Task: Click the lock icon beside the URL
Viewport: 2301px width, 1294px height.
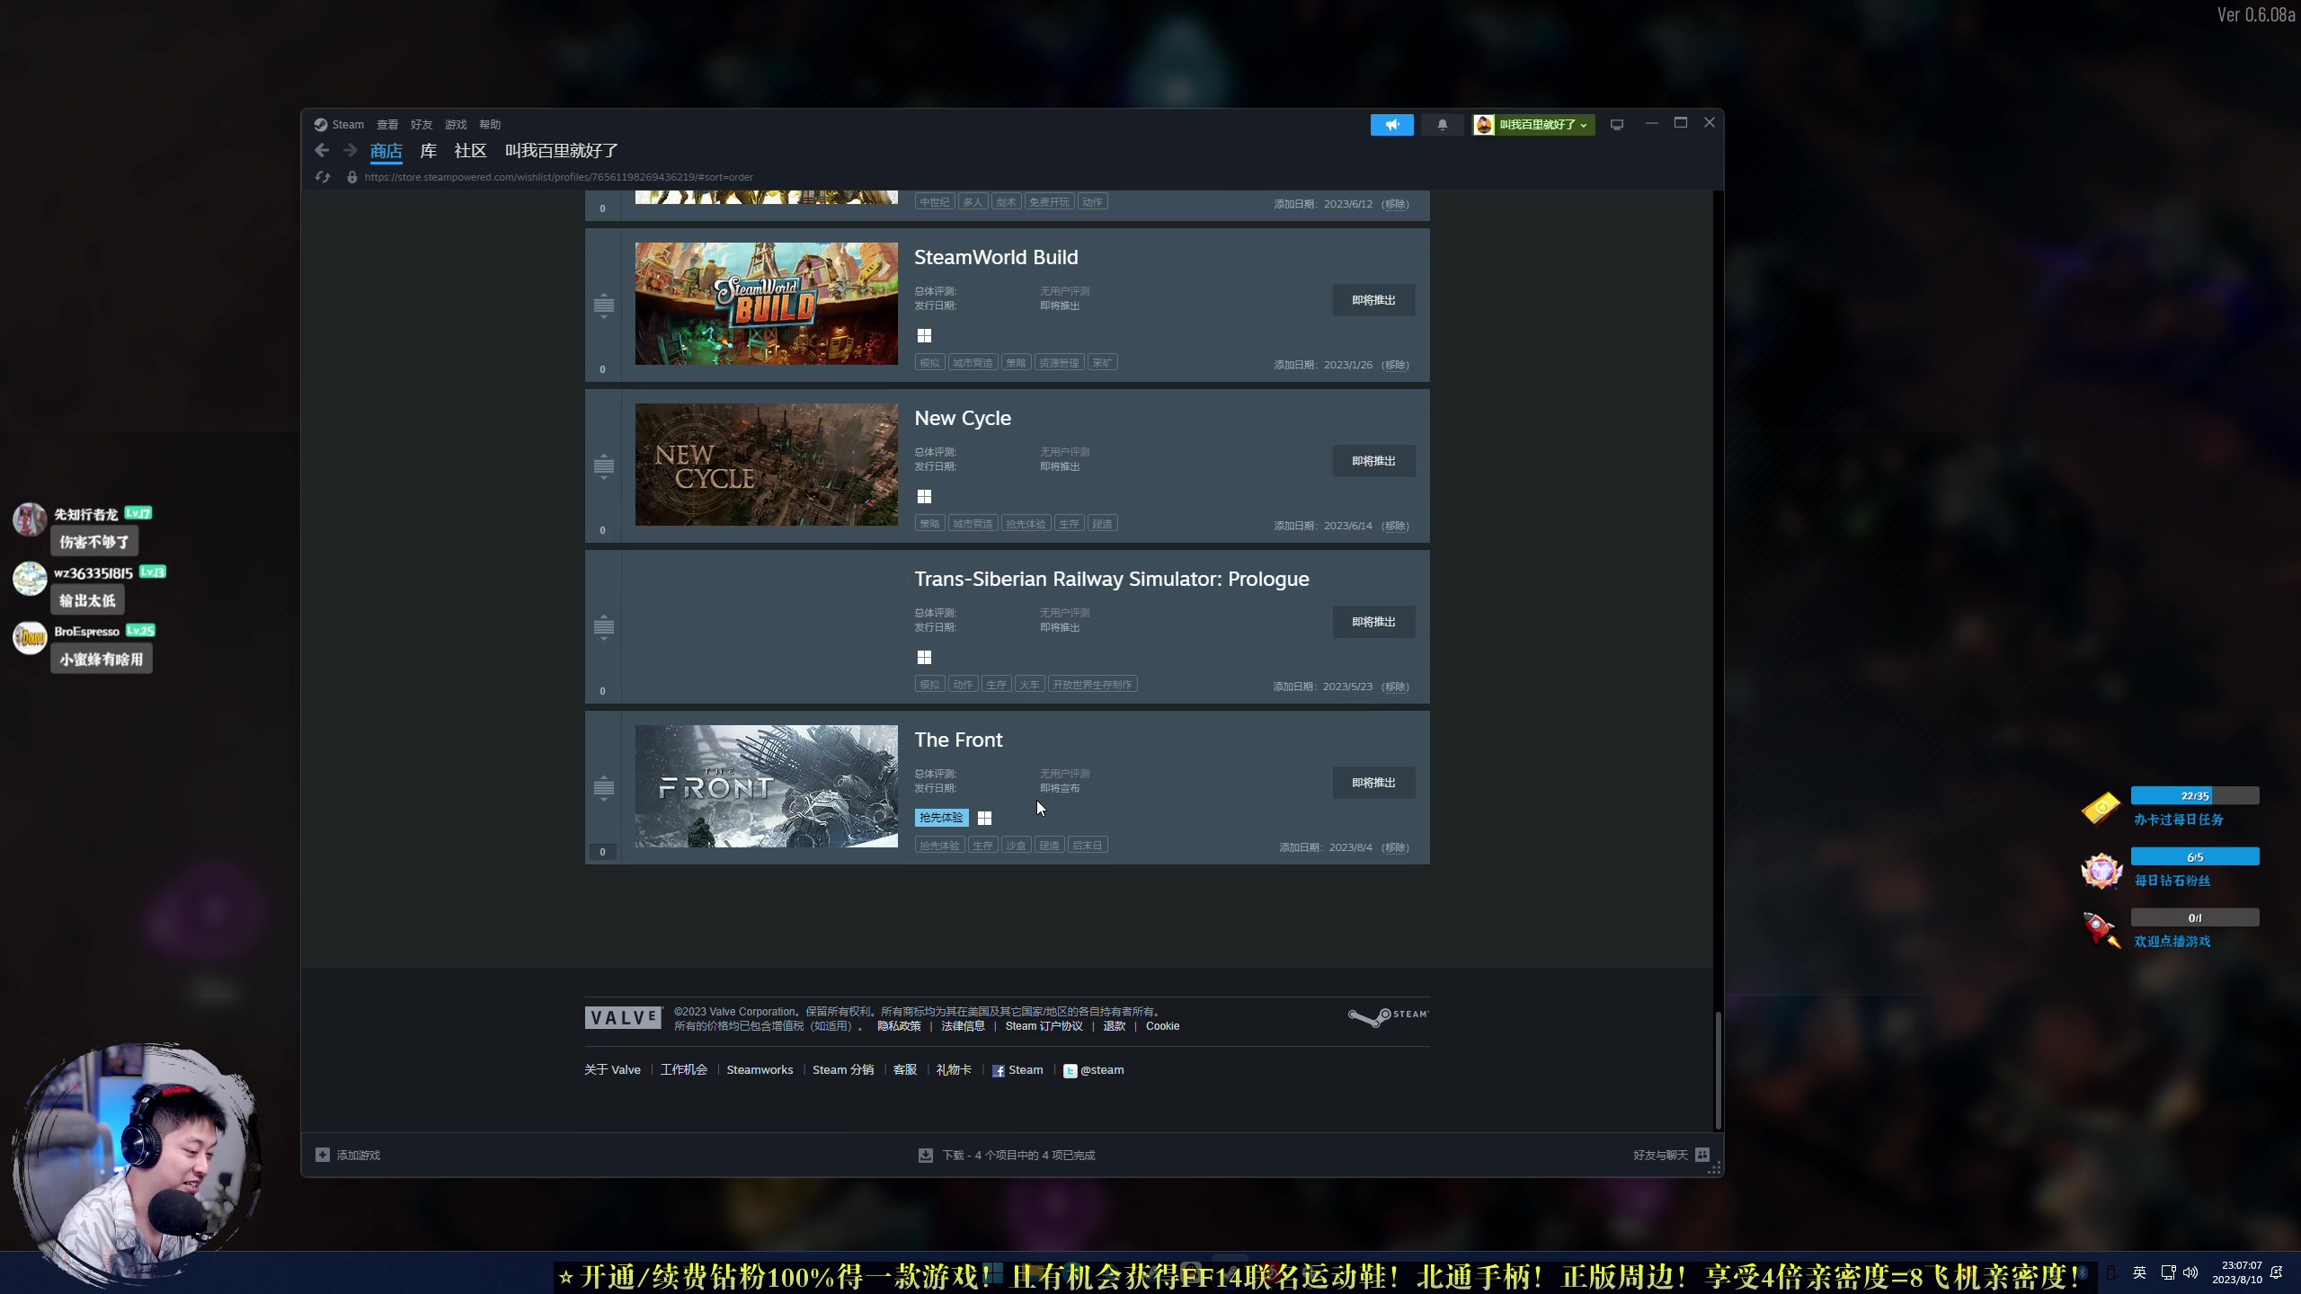Action: pyautogui.click(x=352, y=177)
